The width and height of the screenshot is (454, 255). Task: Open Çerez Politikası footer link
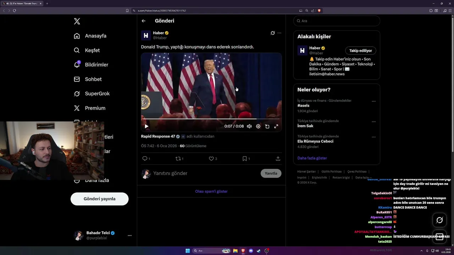click(x=357, y=171)
